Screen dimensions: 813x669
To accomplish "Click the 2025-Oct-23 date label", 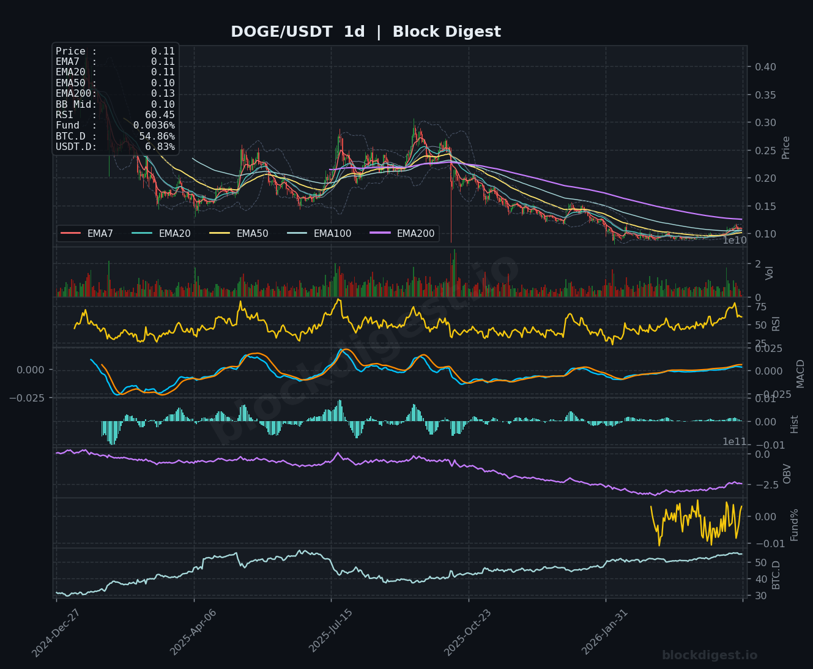I will click(468, 632).
